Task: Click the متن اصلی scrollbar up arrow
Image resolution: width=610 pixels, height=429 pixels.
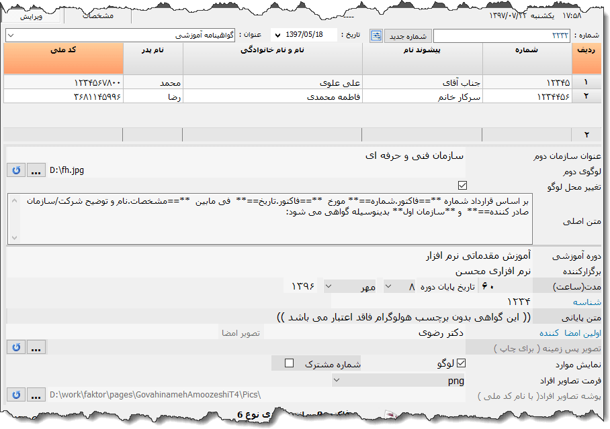Action: tap(13, 201)
